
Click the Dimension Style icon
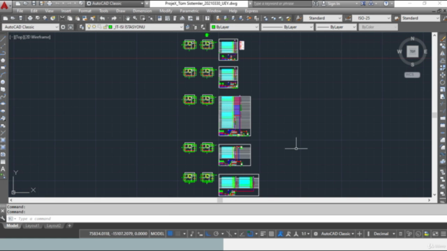348,18
